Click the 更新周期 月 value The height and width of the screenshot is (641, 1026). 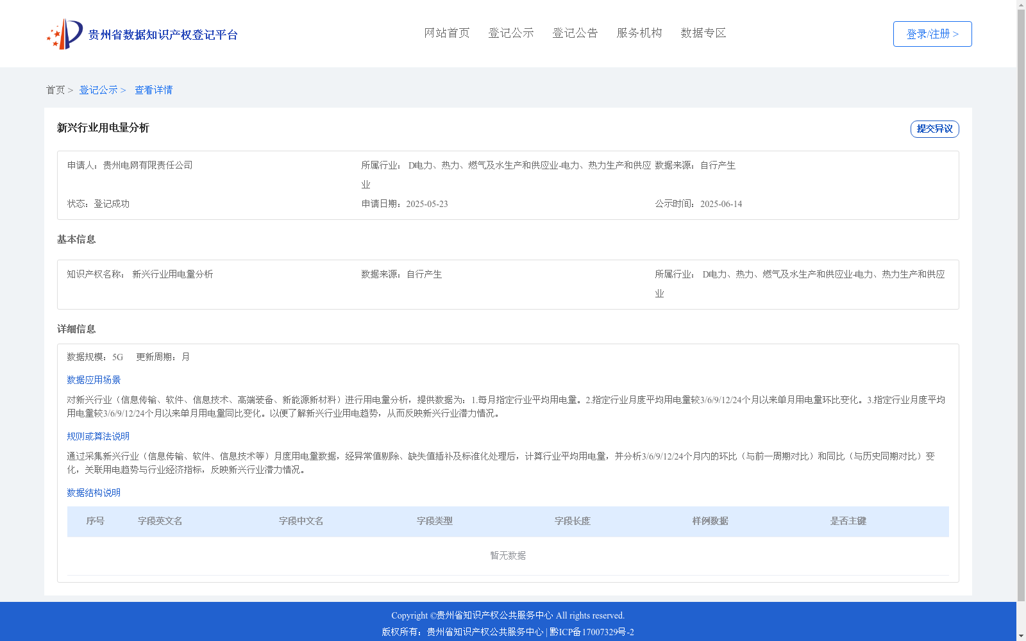pos(185,357)
